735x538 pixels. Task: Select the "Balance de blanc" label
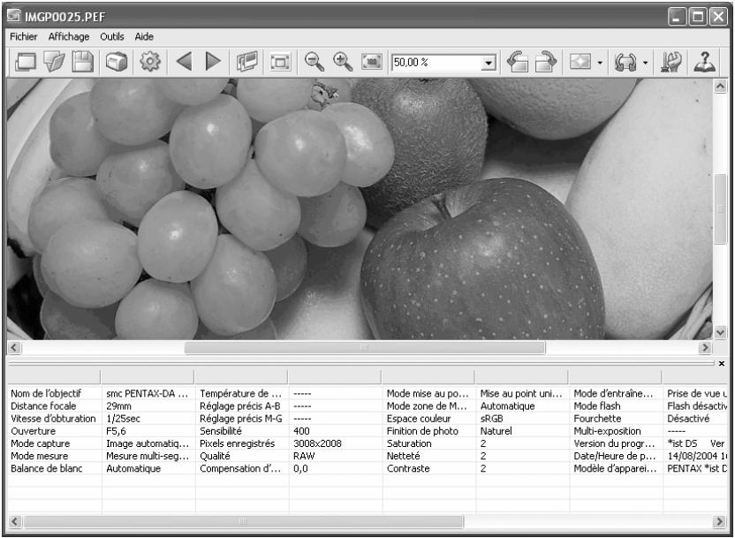pos(47,468)
